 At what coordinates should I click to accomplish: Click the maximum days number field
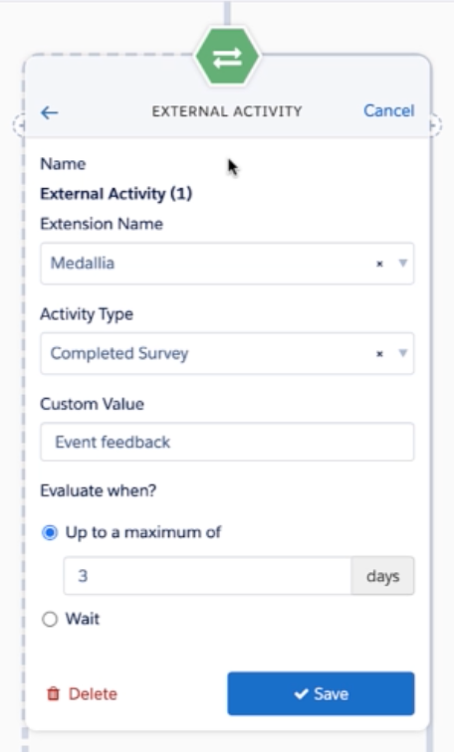pos(207,576)
